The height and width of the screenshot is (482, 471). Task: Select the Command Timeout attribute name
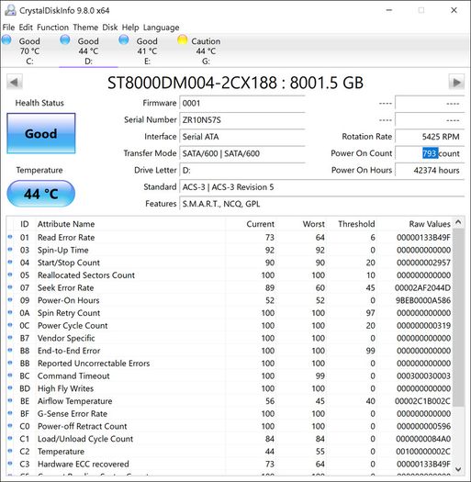click(73, 376)
